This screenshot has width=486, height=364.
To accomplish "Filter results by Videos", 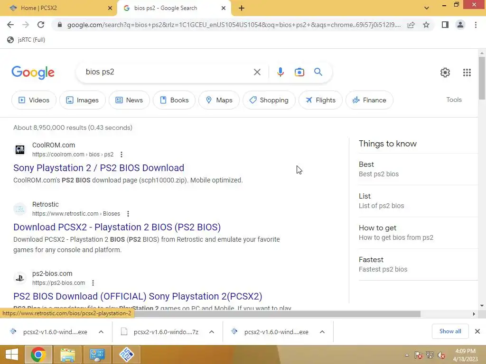I will coord(34,100).
